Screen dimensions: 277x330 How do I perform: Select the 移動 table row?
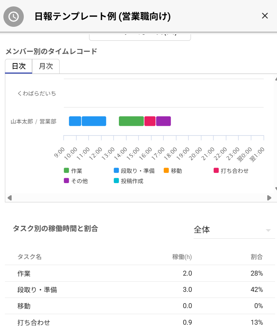tap(140, 306)
